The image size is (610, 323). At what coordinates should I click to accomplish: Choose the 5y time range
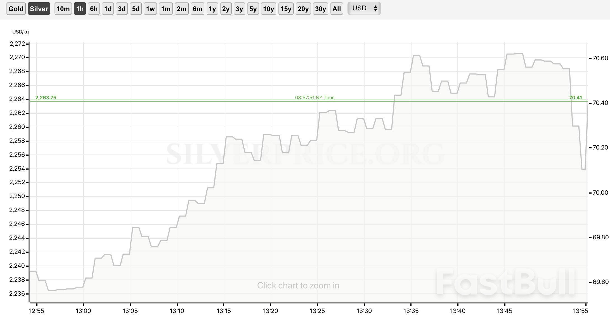(253, 9)
